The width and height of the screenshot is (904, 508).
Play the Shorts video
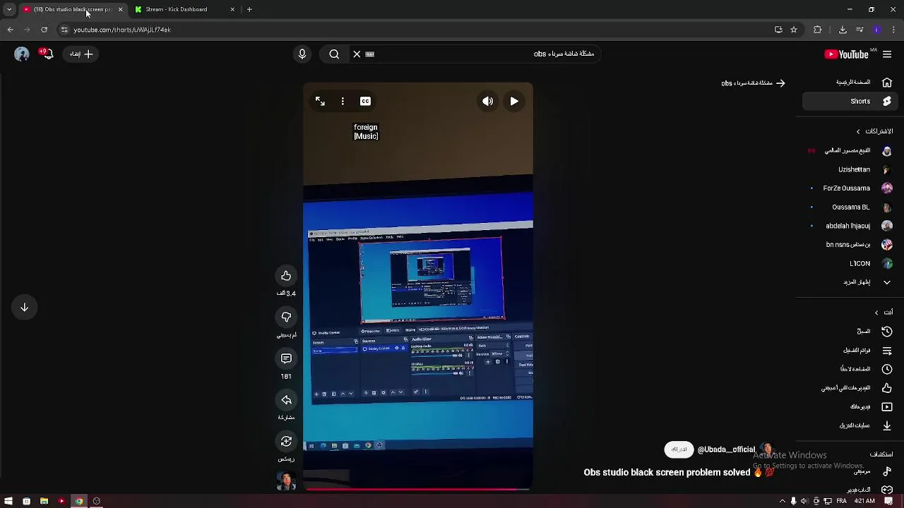(514, 101)
